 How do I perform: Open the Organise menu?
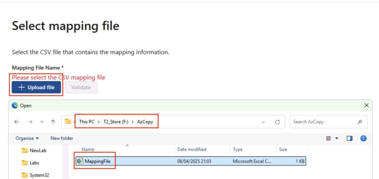click(x=27, y=138)
